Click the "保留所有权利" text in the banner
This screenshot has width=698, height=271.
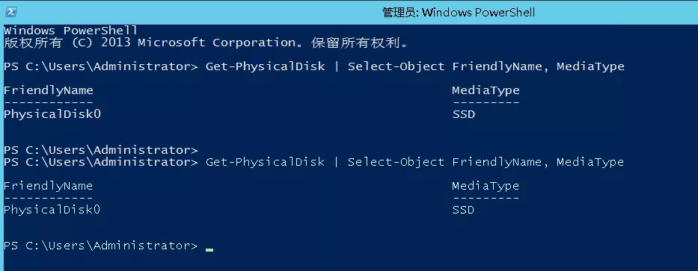coord(355,43)
